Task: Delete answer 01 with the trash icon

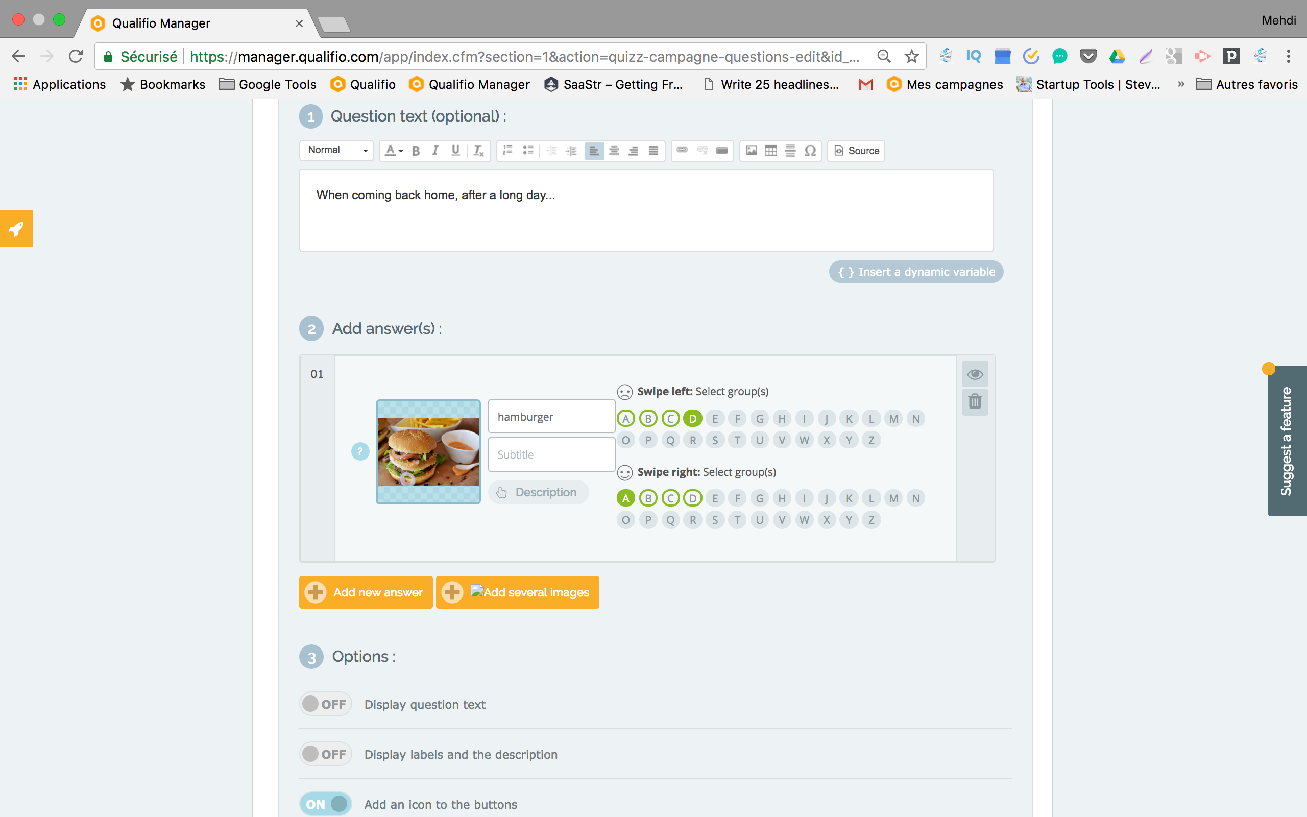Action: 974,402
